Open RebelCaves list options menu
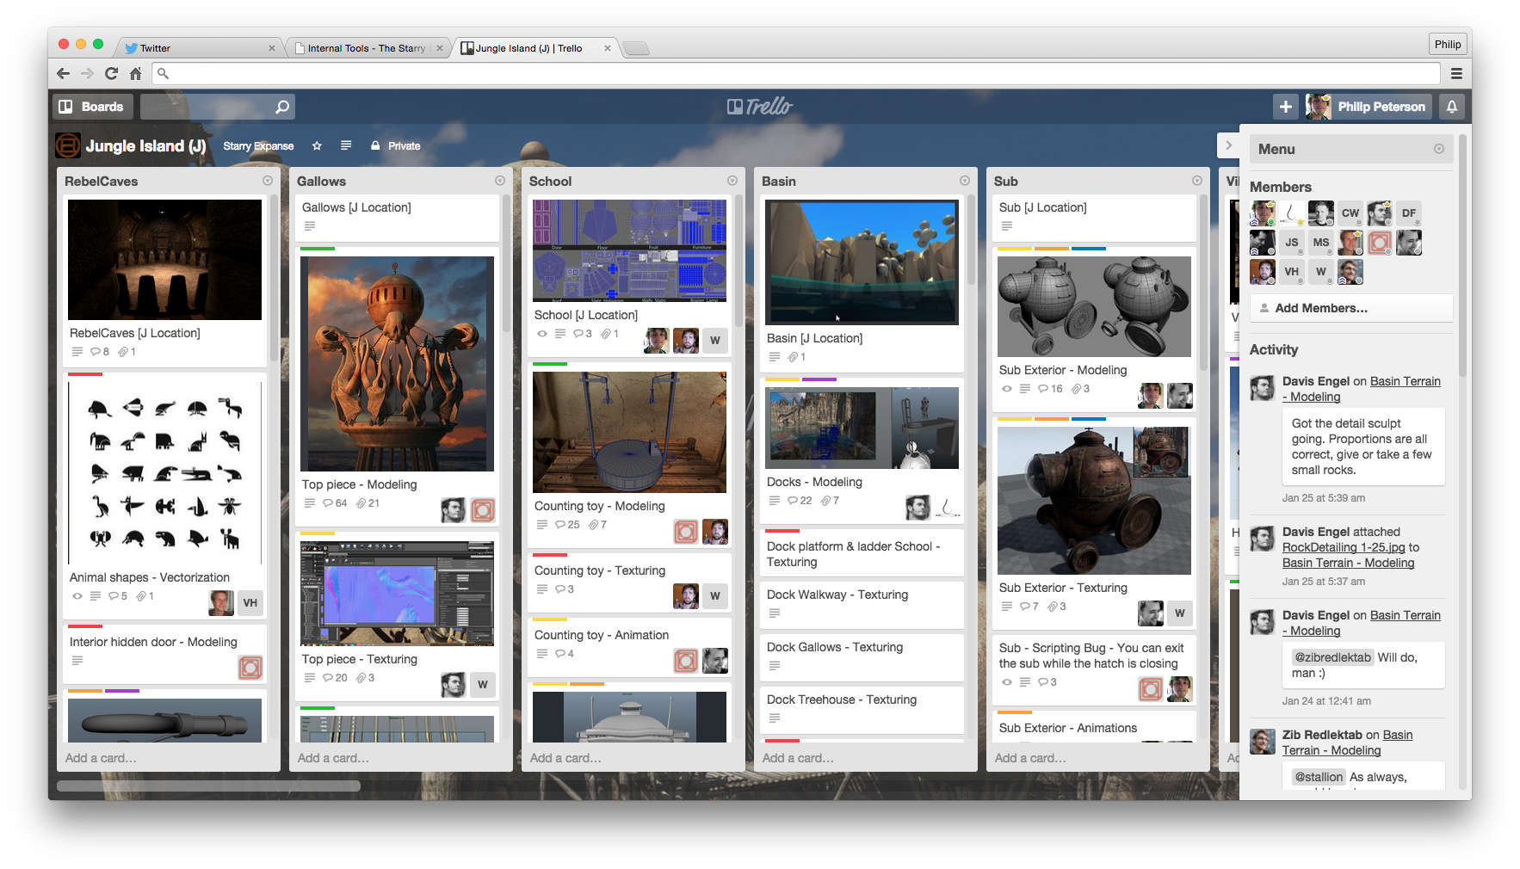Viewport: 1520px width, 869px height. click(x=268, y=181)
